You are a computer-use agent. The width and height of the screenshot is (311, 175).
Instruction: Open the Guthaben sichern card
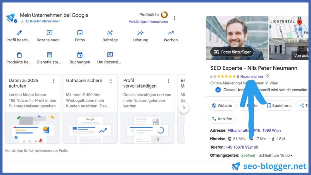point(90,109)
